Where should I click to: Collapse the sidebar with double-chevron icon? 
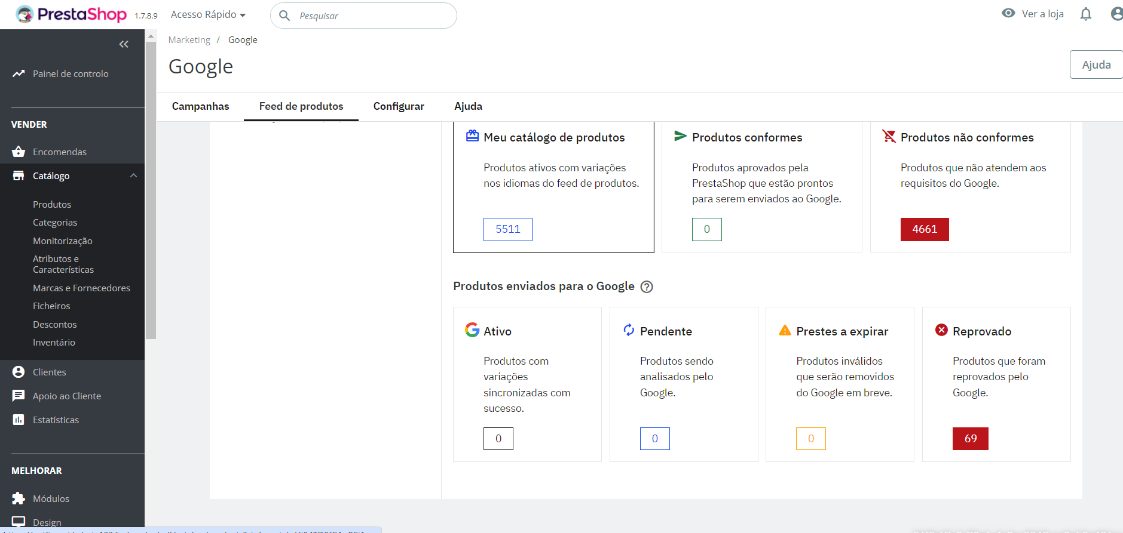pyautogui.click(x=124, y=44)
